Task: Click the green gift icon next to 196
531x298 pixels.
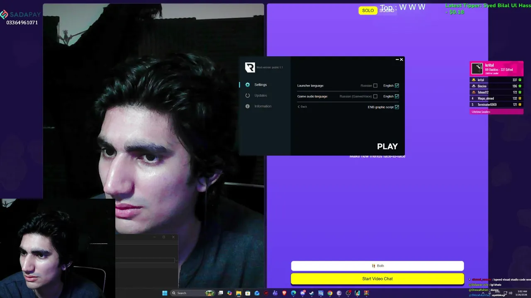Action: 520,86
